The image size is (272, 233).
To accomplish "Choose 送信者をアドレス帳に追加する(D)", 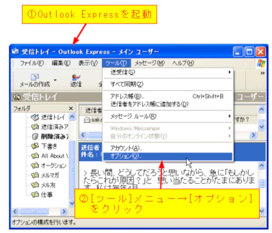I will 168,104.
